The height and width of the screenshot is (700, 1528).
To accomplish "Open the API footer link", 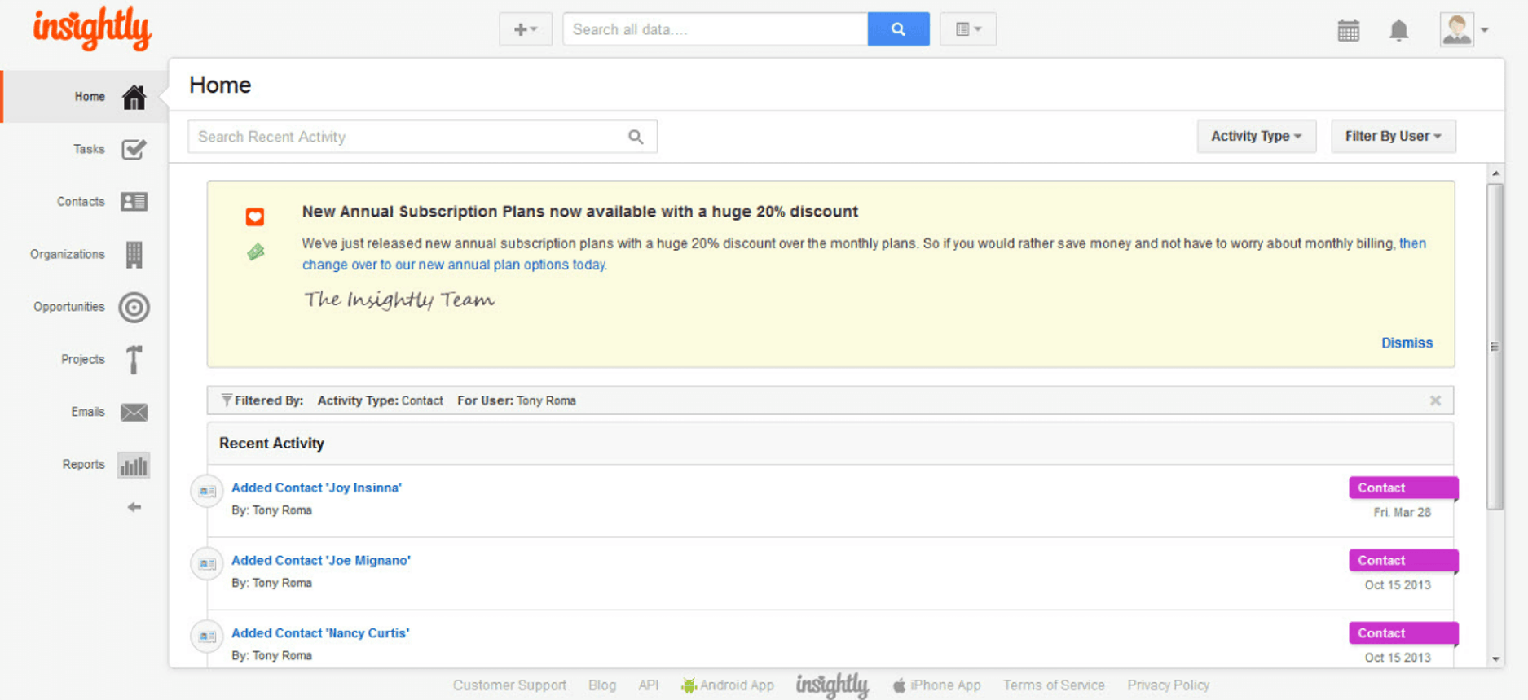I will (x=649, y=685).
